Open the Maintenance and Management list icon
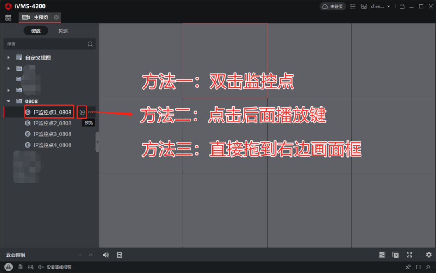The width and height of the screenshot is (436, 273). 352,6
